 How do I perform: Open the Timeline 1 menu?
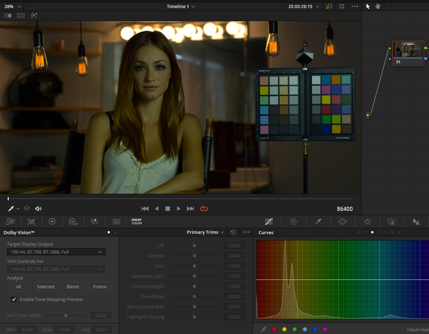(x=181, y=6)
